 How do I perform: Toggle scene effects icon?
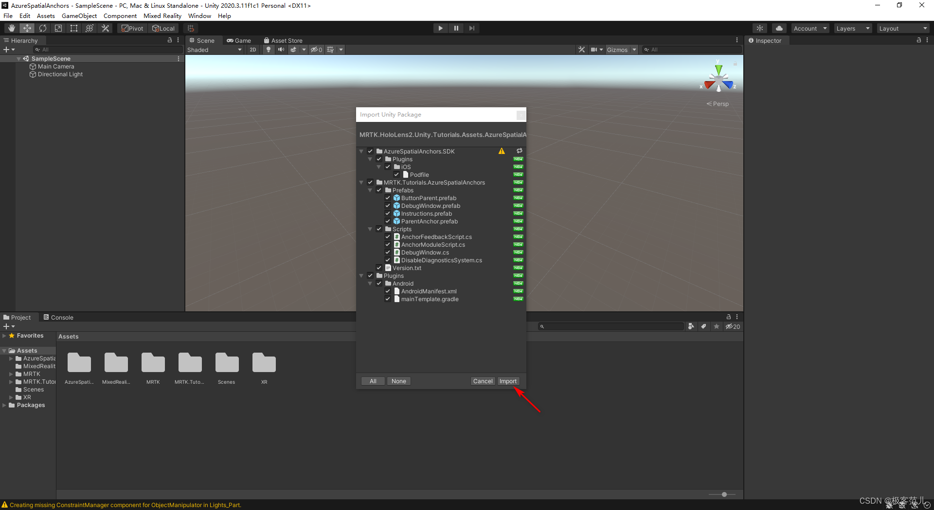pos(293,50)
